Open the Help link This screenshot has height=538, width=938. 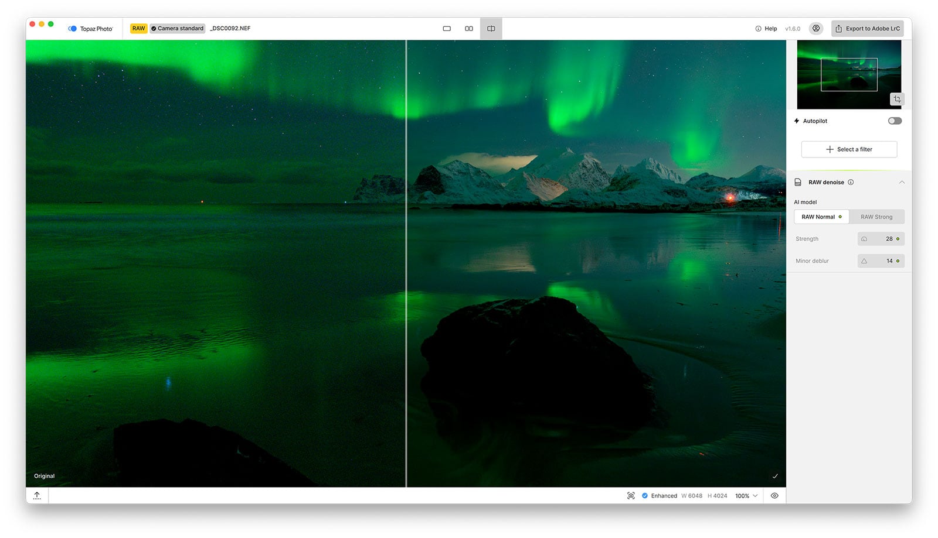point(770,29)
